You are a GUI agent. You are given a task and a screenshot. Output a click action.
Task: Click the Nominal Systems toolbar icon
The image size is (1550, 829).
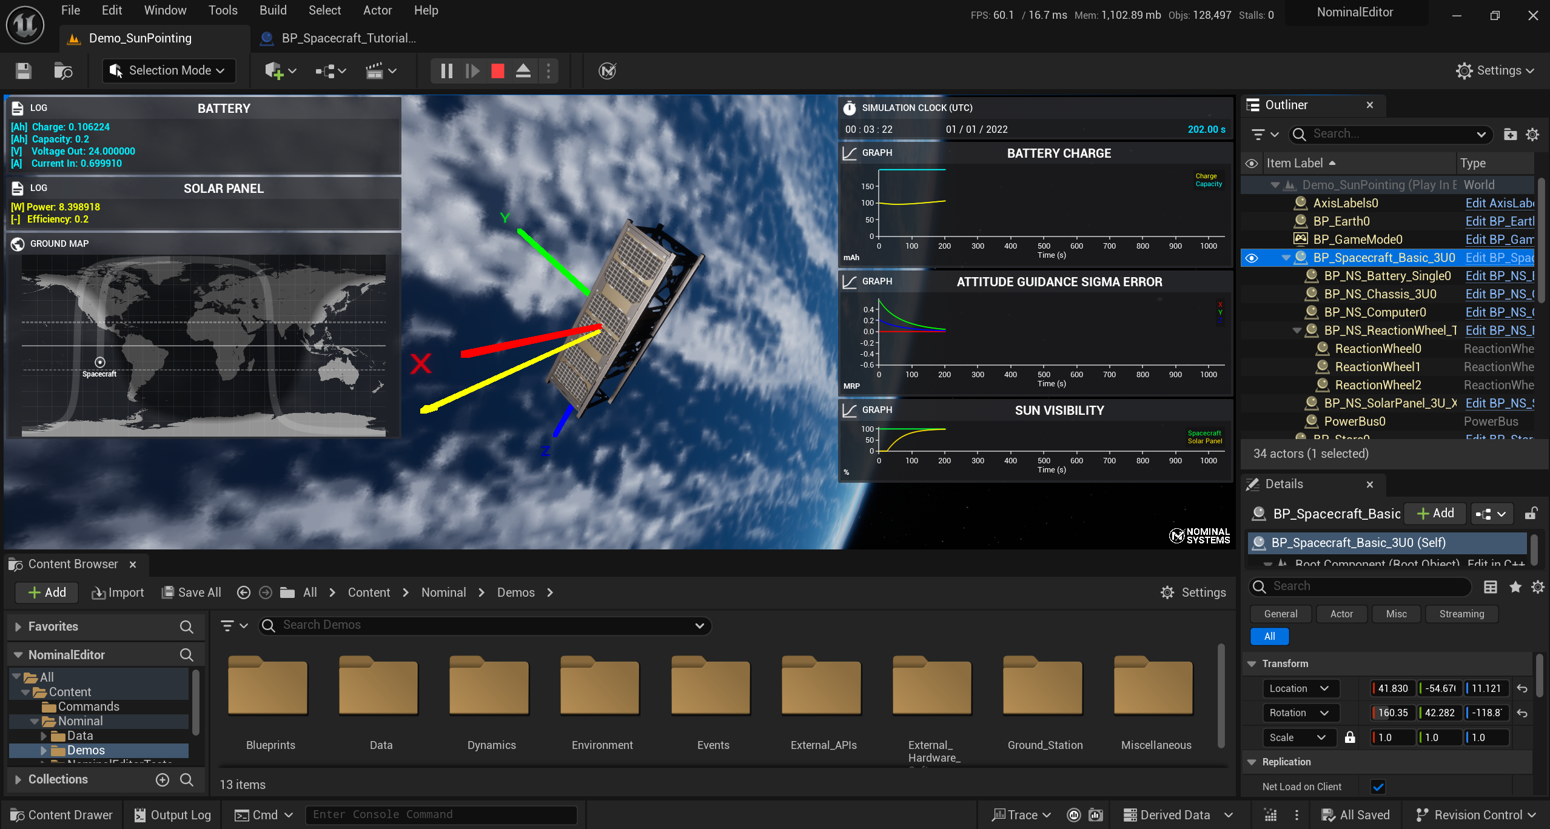coord(607,71)
